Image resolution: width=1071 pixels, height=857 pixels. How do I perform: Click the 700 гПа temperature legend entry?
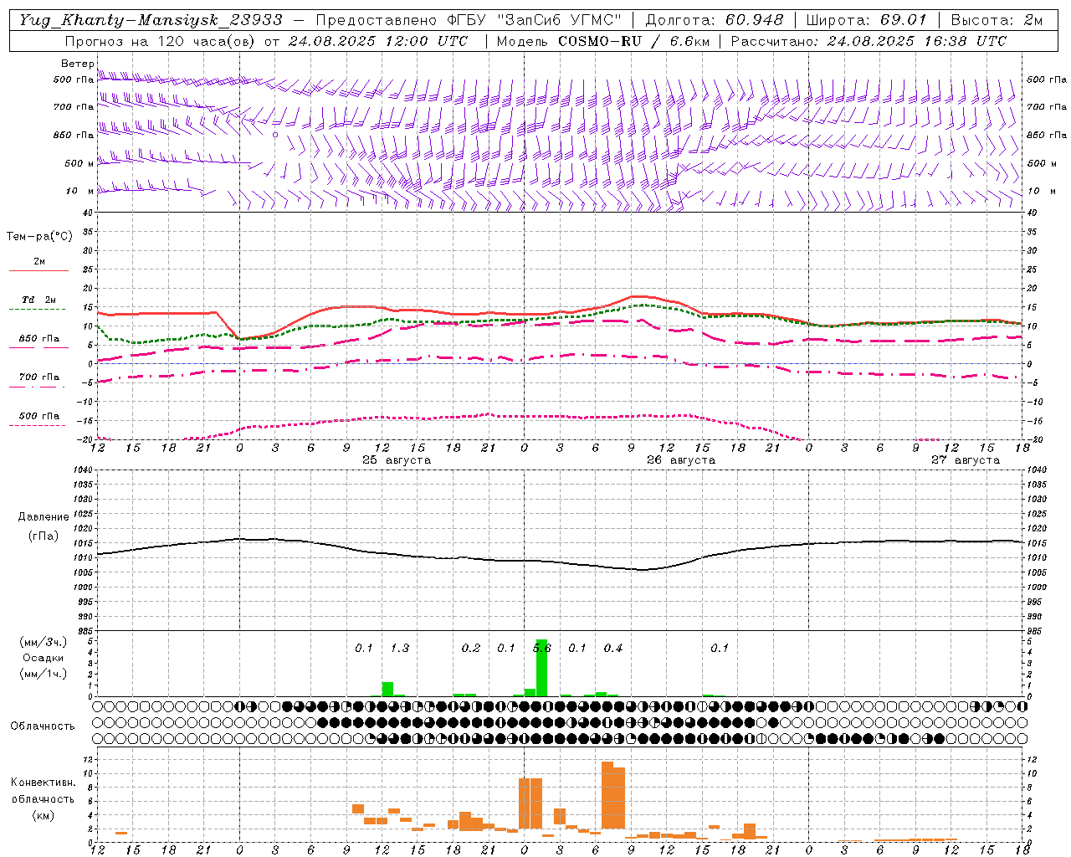38,377
